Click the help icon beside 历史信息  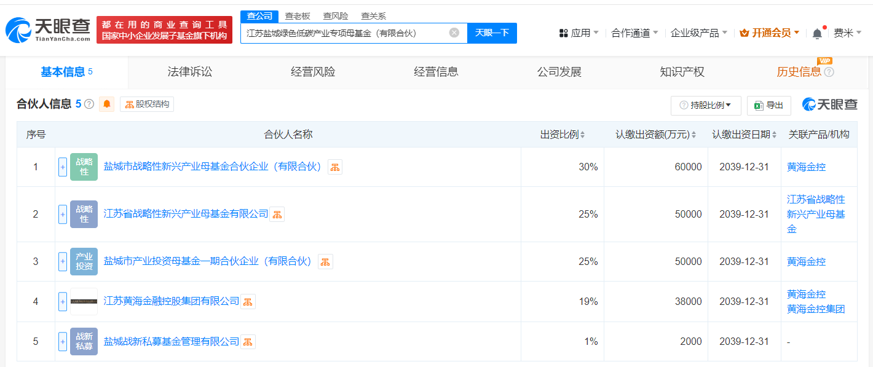[829, 73]
